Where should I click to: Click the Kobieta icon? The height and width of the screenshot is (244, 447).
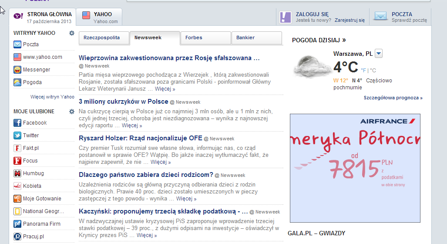[x=17, y=186]
